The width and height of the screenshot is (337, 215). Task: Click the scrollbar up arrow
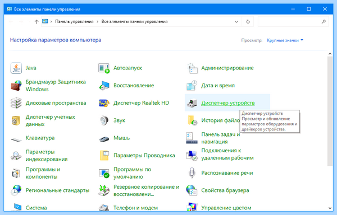[x=330, y=54]
